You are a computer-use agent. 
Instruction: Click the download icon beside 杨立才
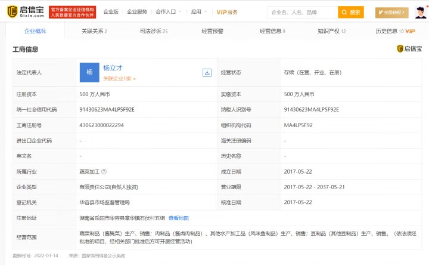click(207, 73)
